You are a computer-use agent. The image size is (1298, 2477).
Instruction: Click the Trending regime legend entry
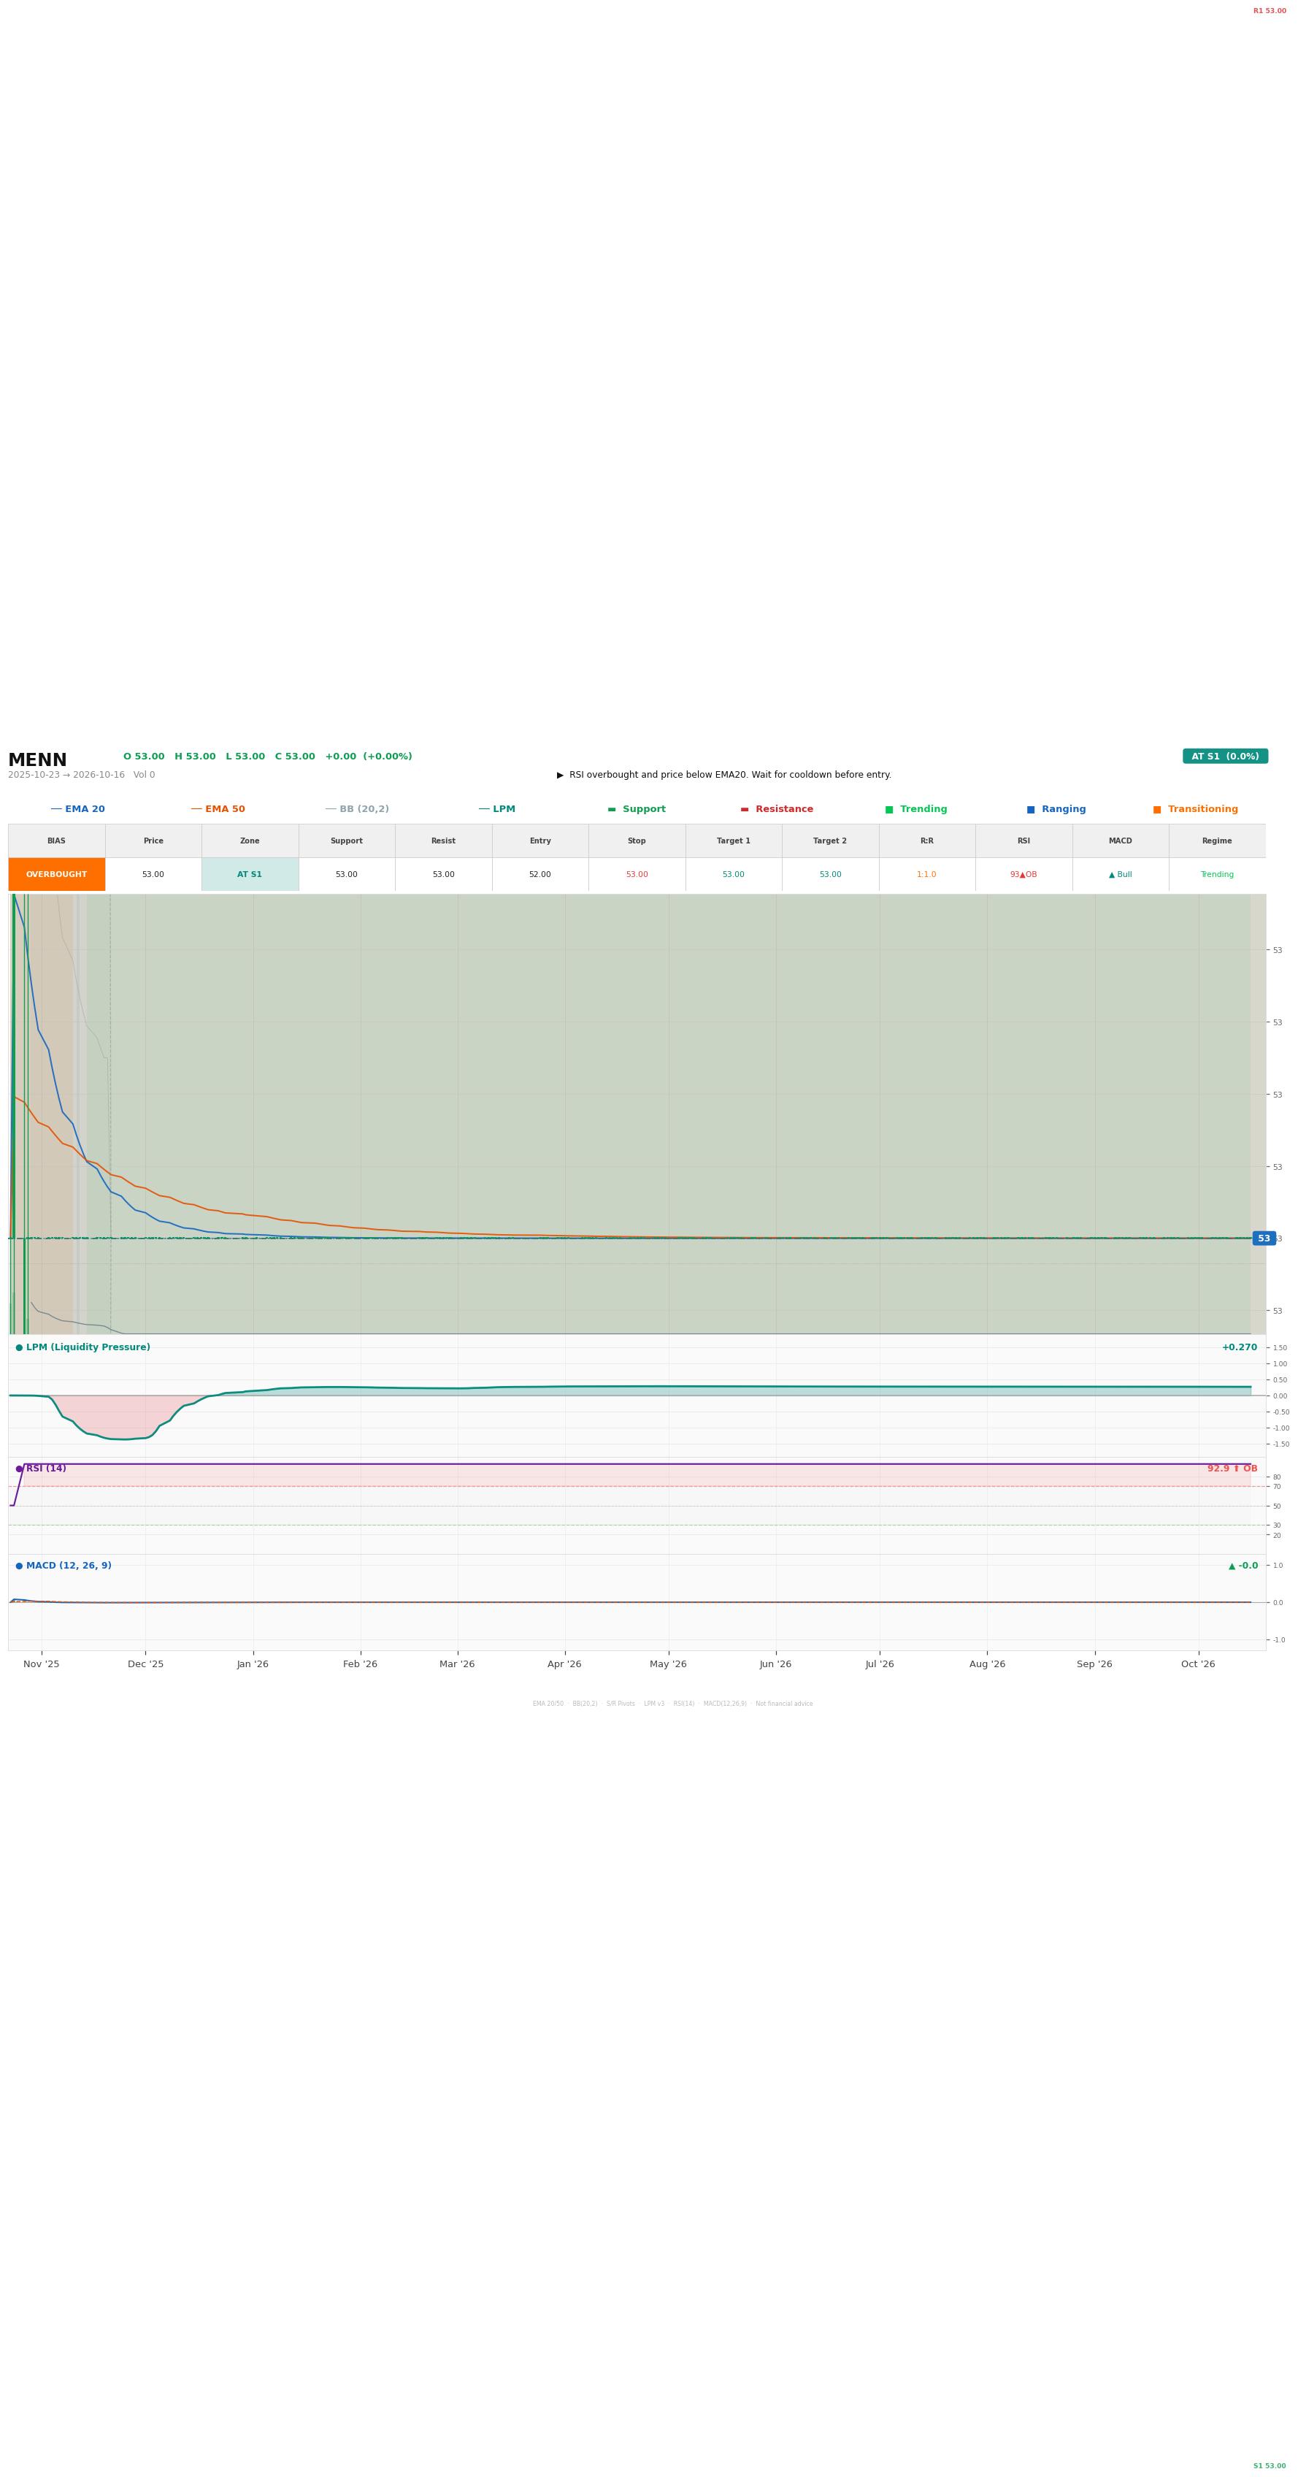click(x=916, y=810)
